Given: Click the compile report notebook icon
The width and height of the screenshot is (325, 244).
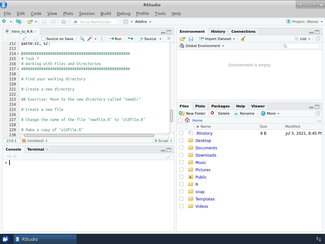Looking at the screenshot, I should point(103,39).
